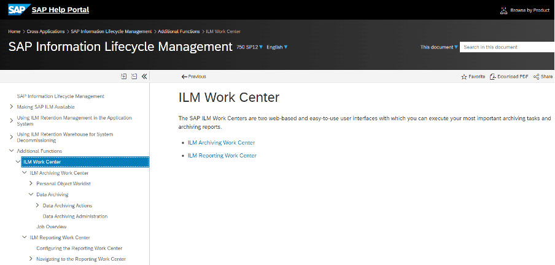Click the ILM Work Center page heading
Image resolution: width=555 pixels, height=265 pixels.
[229, 98]
